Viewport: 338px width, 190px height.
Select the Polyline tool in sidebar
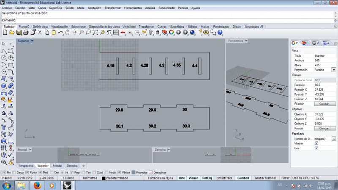[x=4, y=51]
